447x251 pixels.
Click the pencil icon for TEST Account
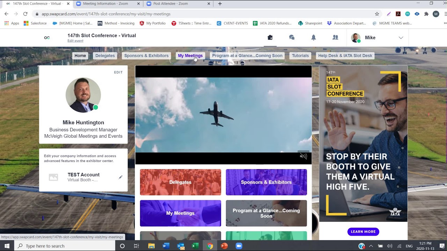120,177
